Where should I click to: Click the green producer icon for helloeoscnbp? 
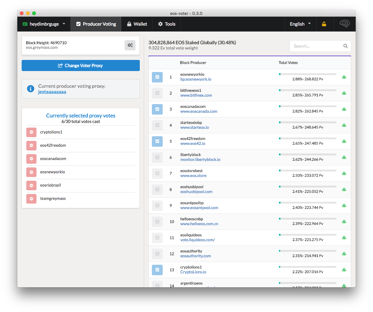coord(344,222)
